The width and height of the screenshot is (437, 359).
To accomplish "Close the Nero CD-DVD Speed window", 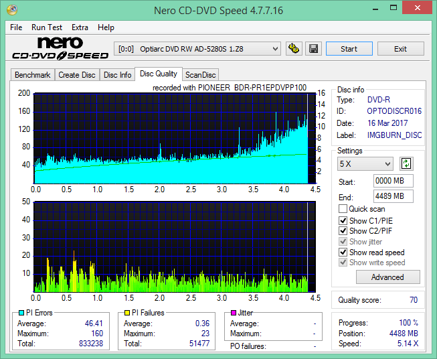I will pos(417,8).
